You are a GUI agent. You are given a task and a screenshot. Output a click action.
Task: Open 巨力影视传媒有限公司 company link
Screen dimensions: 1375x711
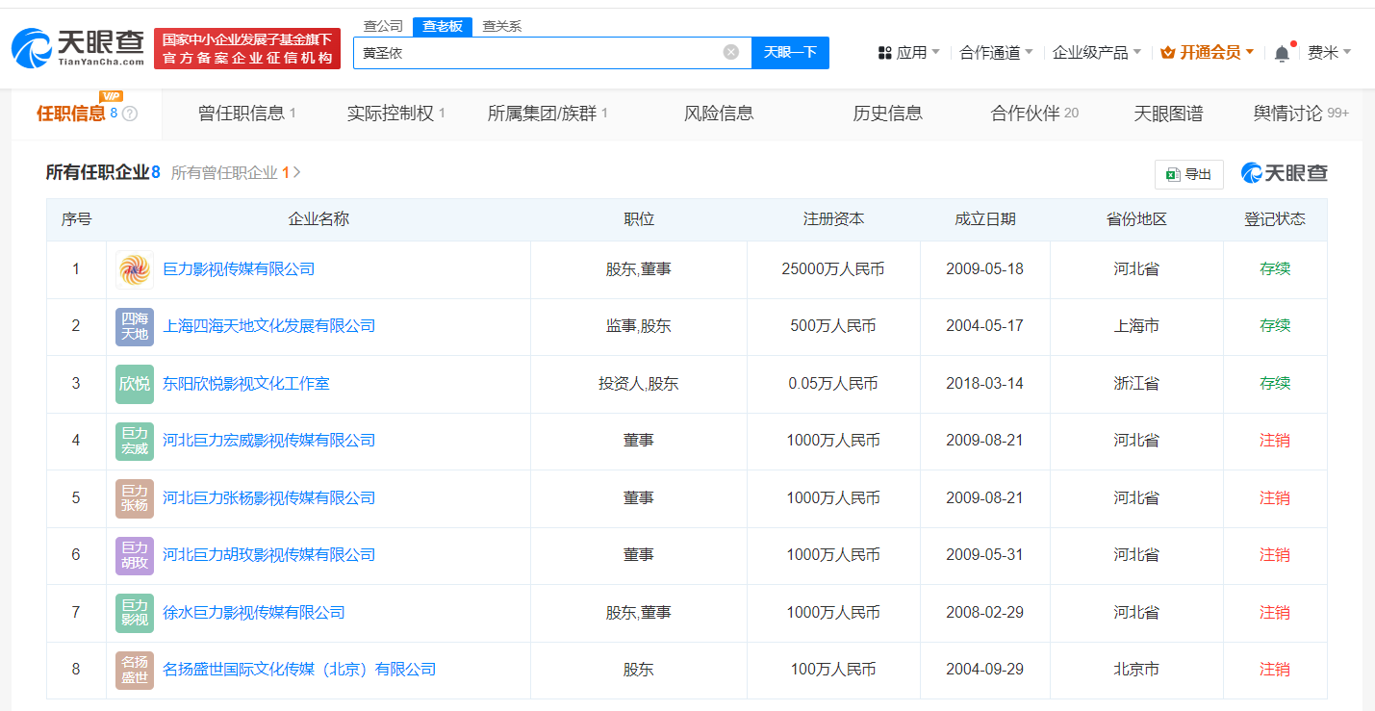239,269
